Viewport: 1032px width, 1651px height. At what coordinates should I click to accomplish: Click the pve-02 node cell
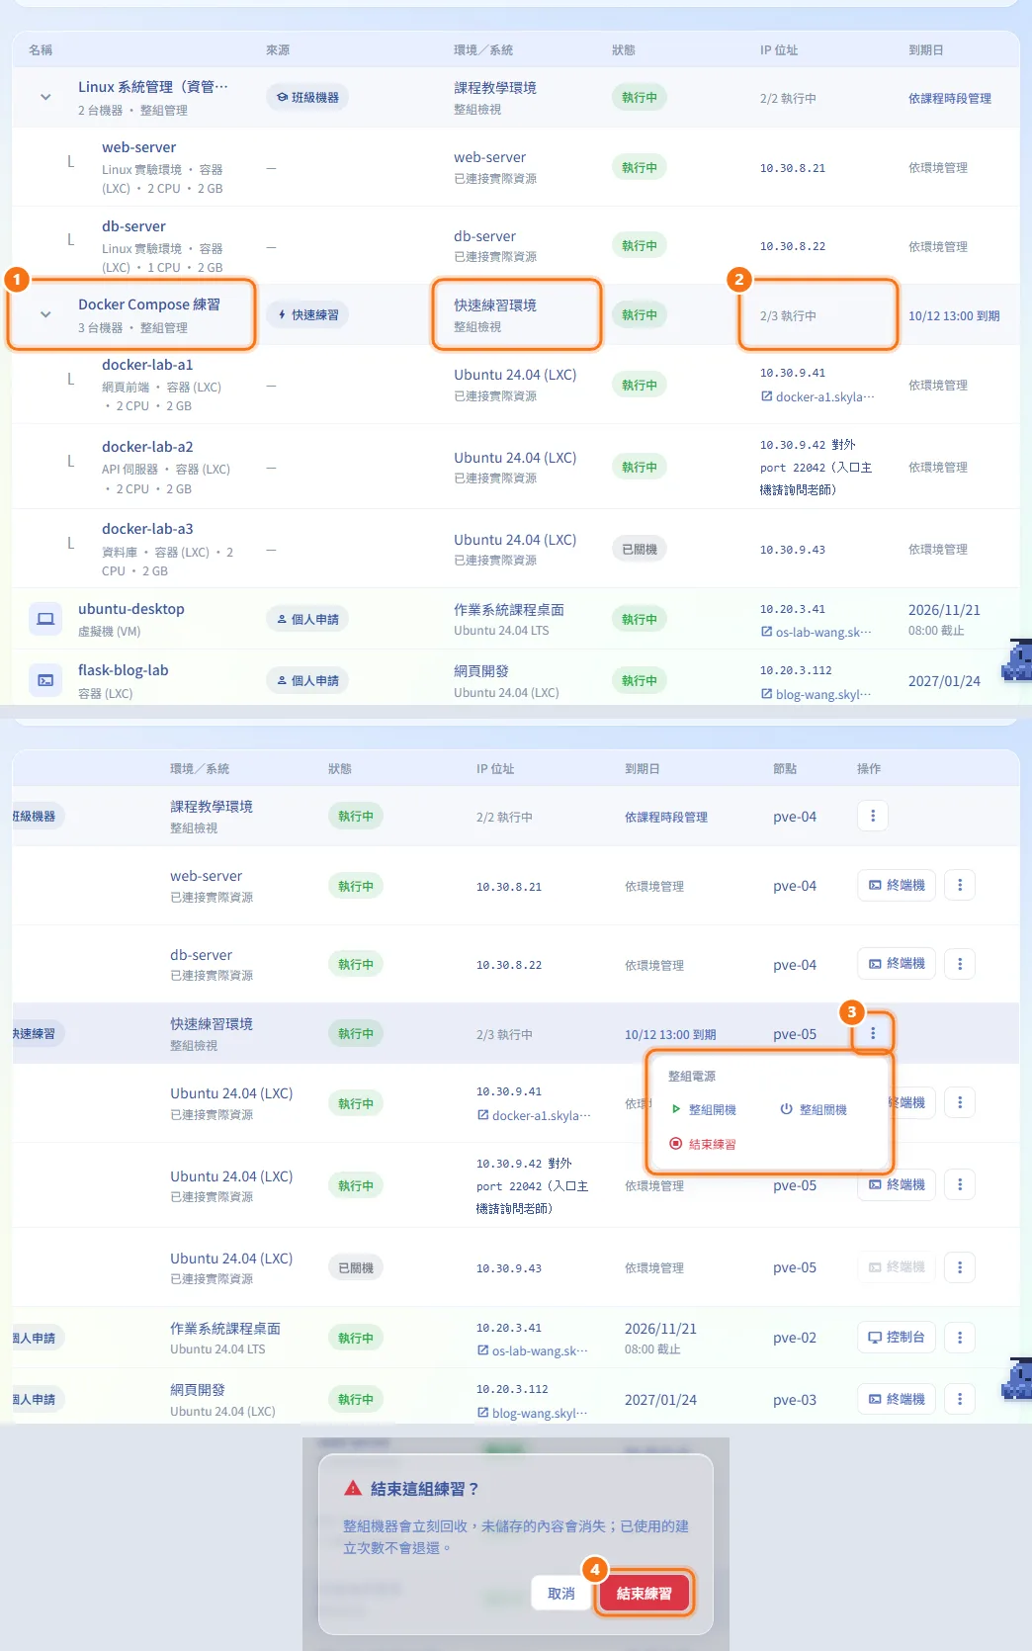[x=795, y=1338]
